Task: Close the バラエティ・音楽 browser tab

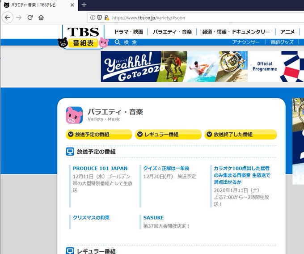Action: click(72, 5)
